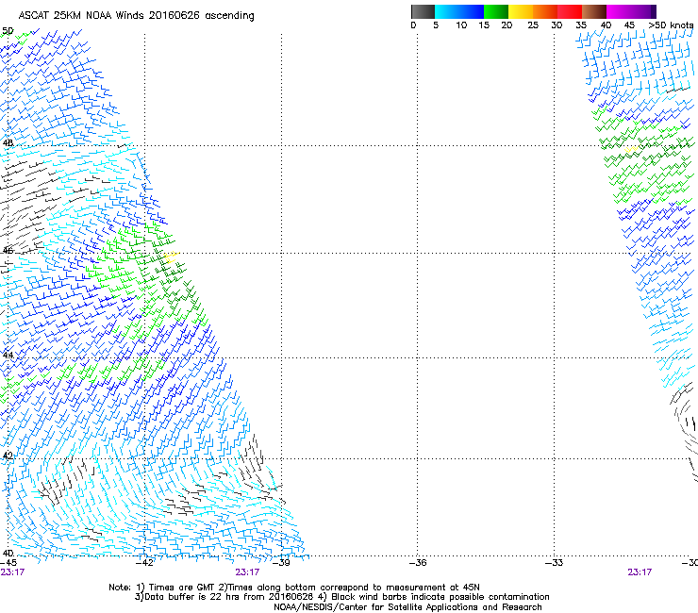This screenshot has width=698, height=613.
Task: Pick the orange 25-30 knots legend segment
Action: coord(545,11)
